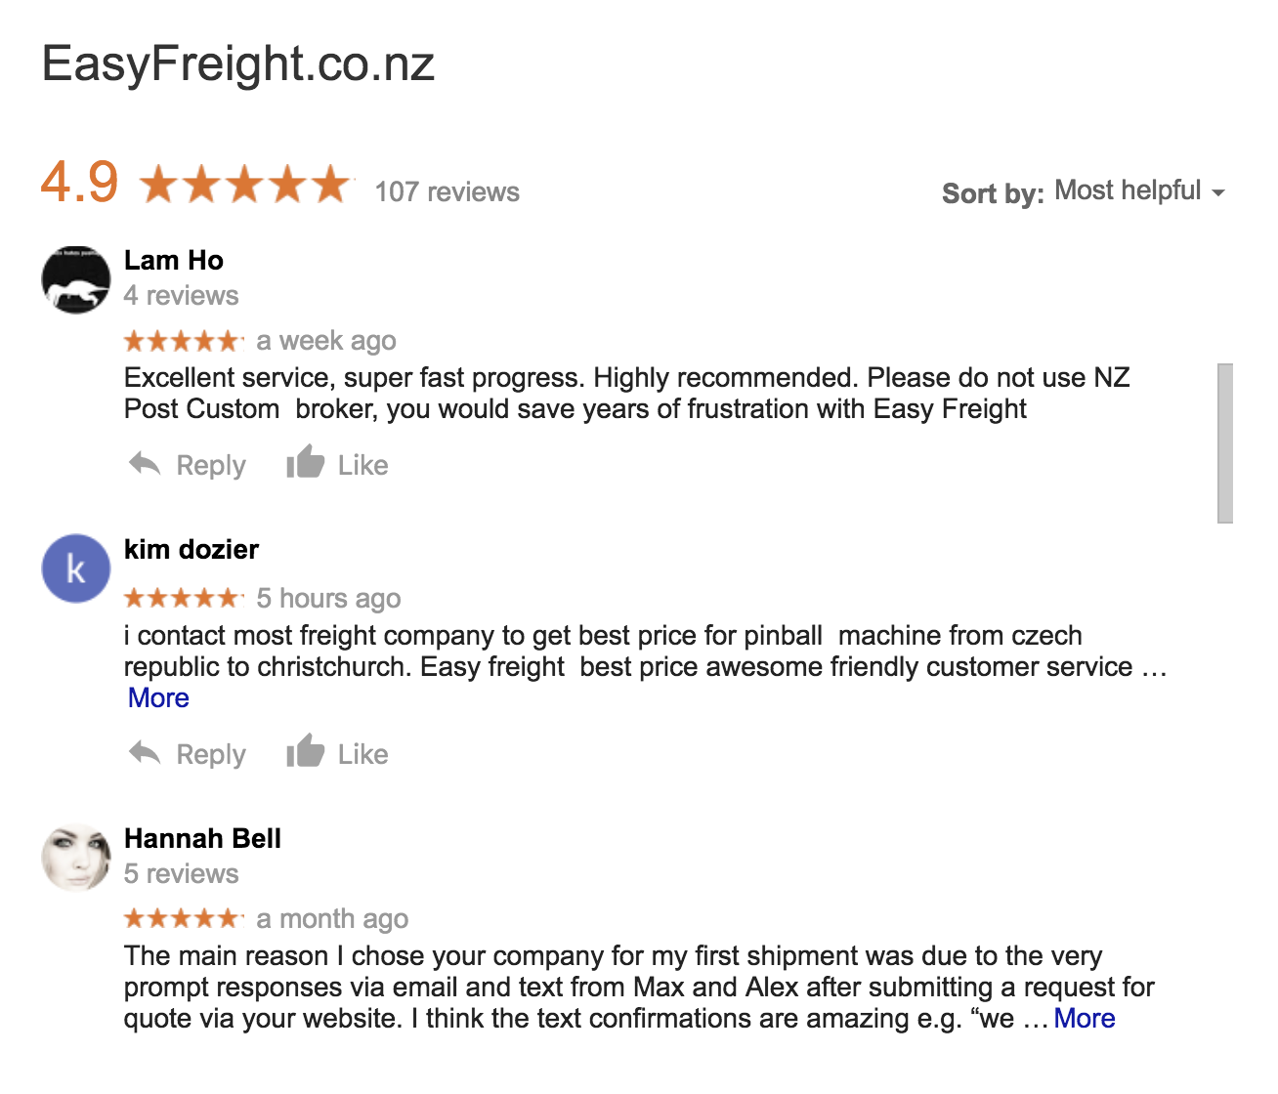Click Reply text under Lam Ho's review
The width and height of the screenshot is (1278, 1094).
coord(211,466)
